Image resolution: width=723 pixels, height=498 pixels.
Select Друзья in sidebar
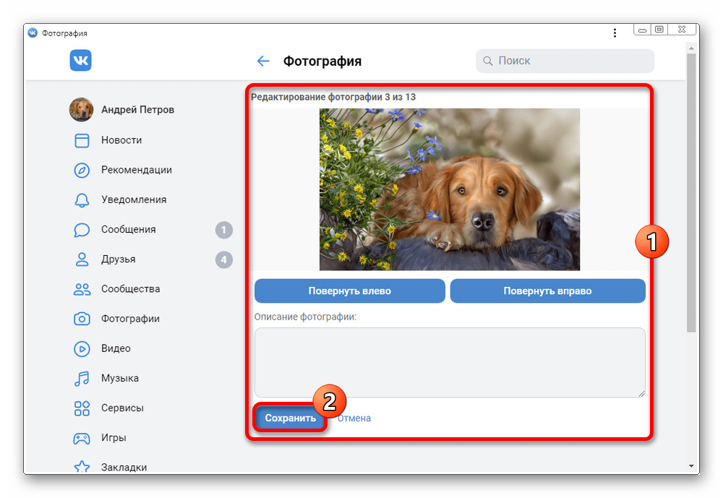click(118, 259)
